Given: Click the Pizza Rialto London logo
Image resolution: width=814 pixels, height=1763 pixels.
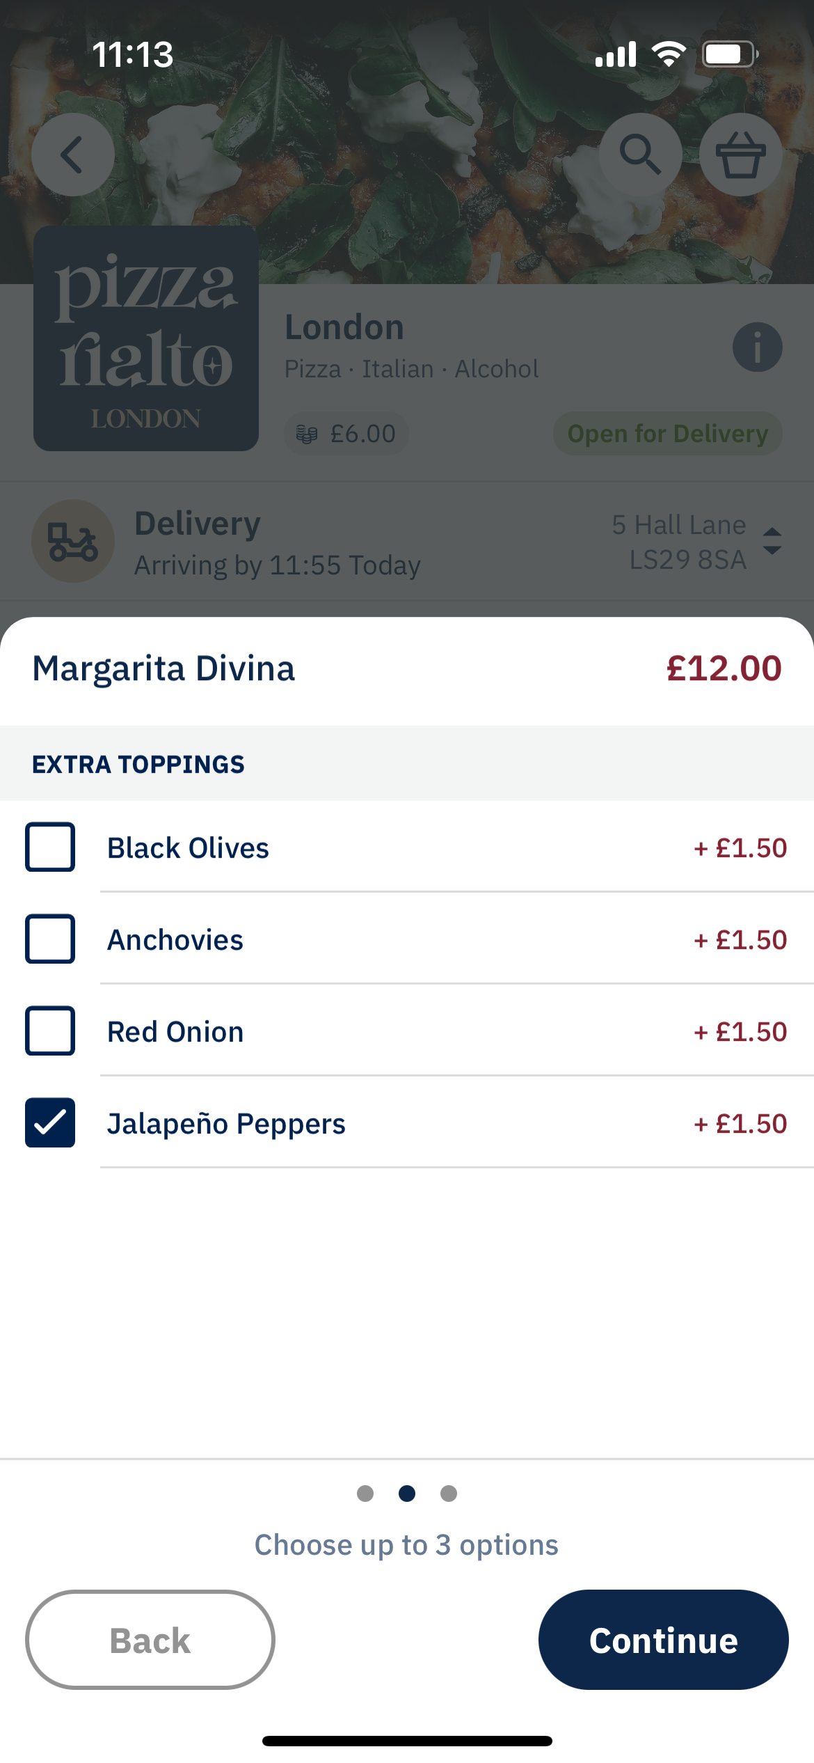Looking at the screenshot, I should coord(146,338).
